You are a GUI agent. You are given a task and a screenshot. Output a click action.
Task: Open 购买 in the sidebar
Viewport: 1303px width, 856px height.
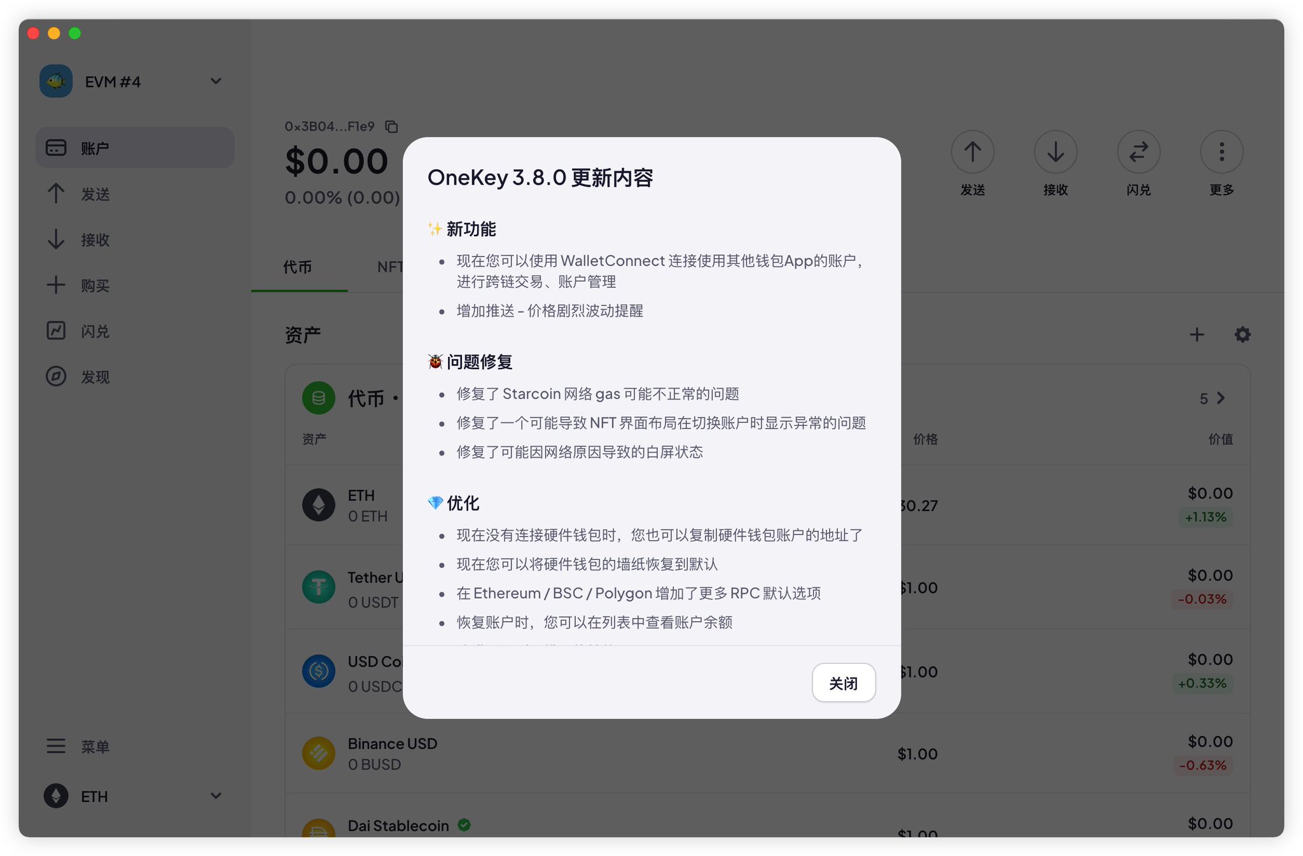point(135,286)
